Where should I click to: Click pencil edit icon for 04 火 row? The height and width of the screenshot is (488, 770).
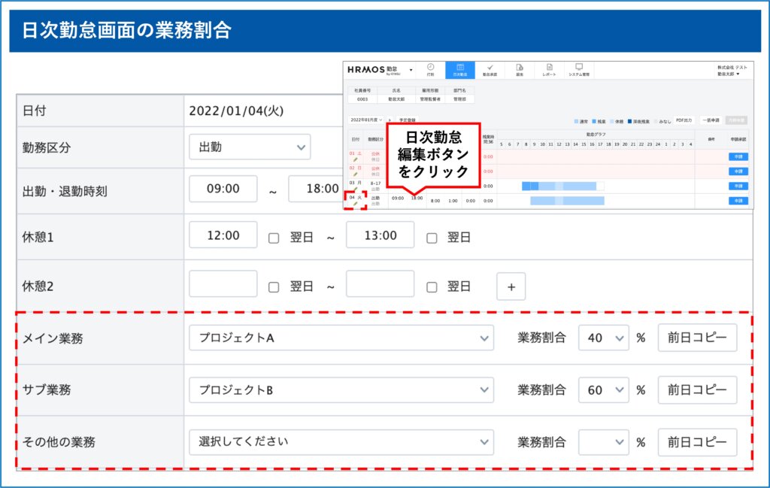coord(355,204)
